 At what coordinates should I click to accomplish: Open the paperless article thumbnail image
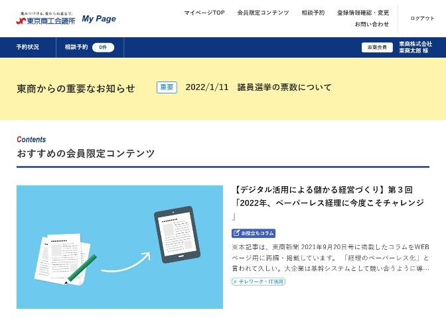tap(119, 246)
